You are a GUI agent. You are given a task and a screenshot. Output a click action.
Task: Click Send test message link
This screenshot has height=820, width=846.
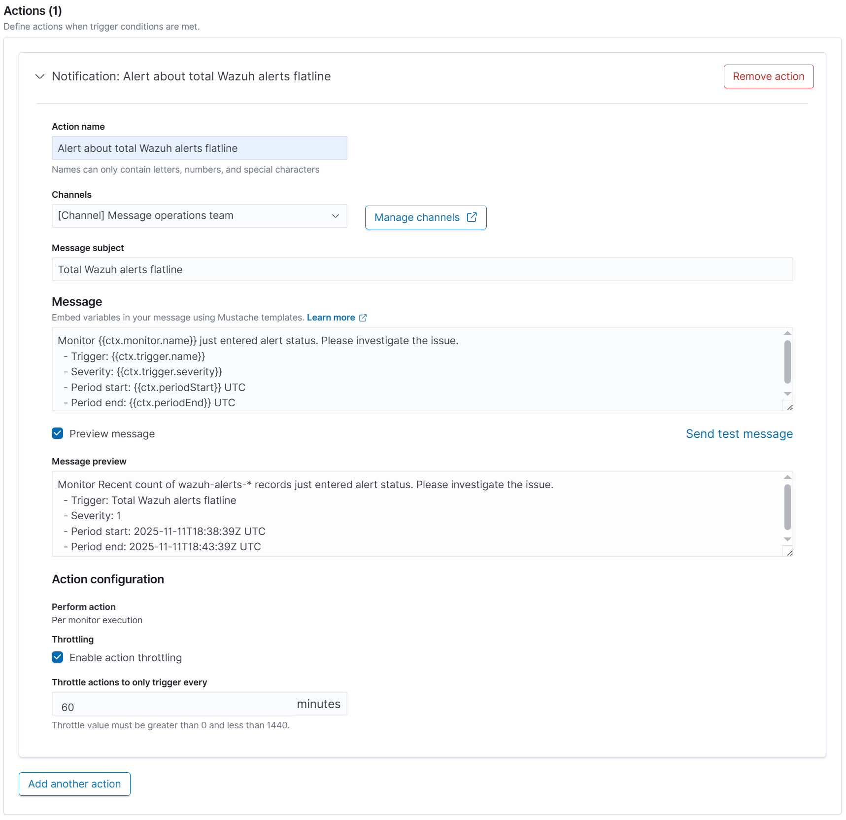(739, 434)
